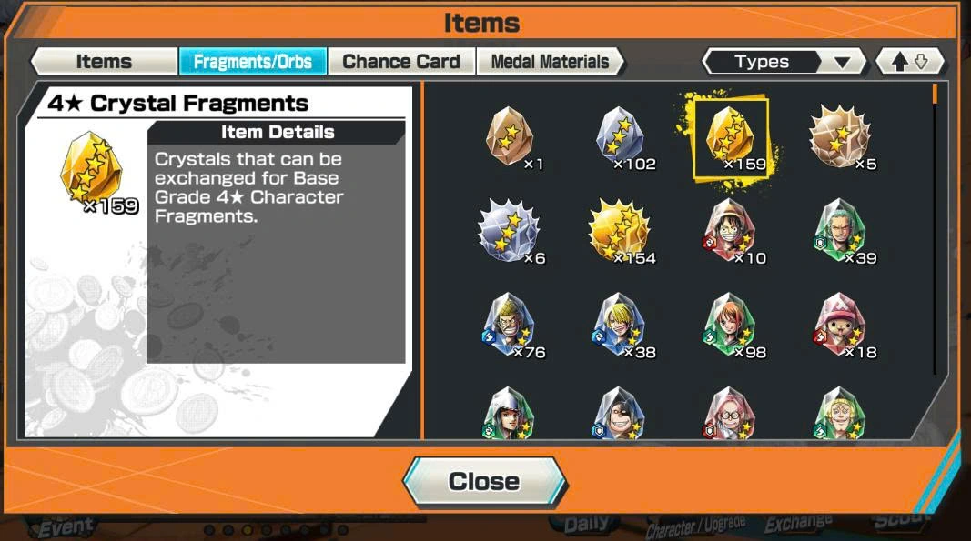Switch to the Items tab
This screenshot has width=971, height=541.
pos(104,62)
